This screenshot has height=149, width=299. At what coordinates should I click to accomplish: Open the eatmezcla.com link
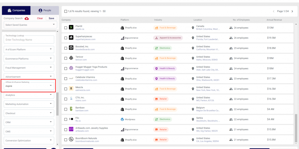point(83,90)
